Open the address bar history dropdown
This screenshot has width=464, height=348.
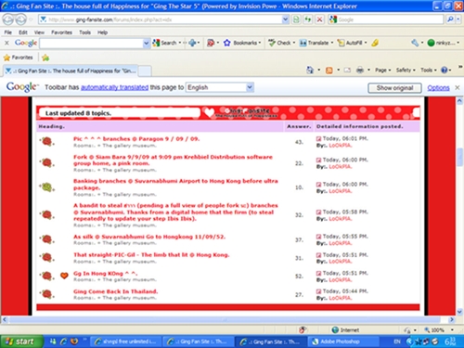click(285, 19)
